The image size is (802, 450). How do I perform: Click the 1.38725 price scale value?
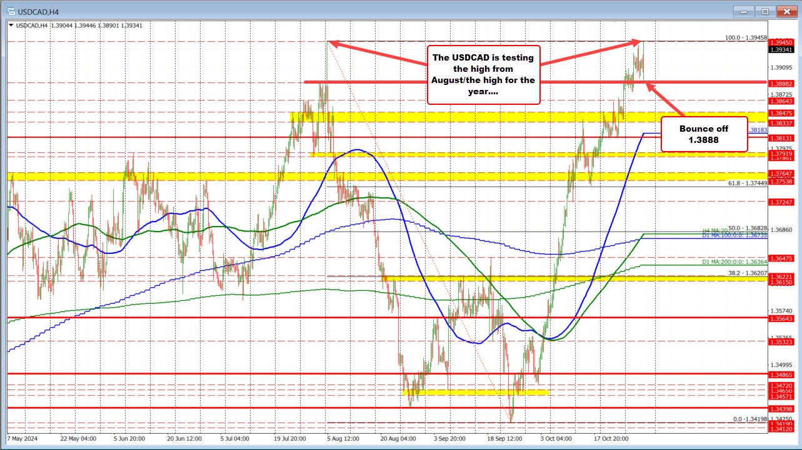pos(781,94)
